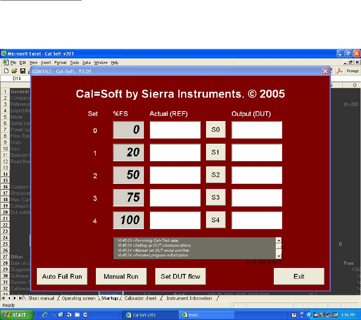
Task: Click Actual (REF) field for set 4
Action: 175,220
